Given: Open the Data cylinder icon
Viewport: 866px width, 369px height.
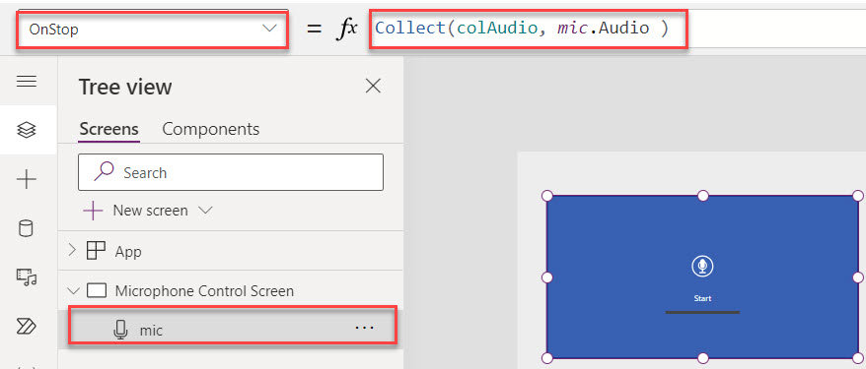Looking at the screenshot, I should tap(26, 228).
